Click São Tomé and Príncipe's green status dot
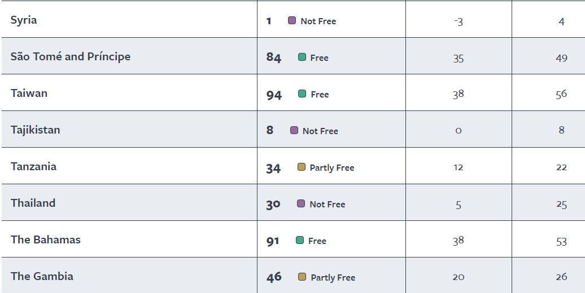This screenshot has width=585, height=293. pos(302,57)
